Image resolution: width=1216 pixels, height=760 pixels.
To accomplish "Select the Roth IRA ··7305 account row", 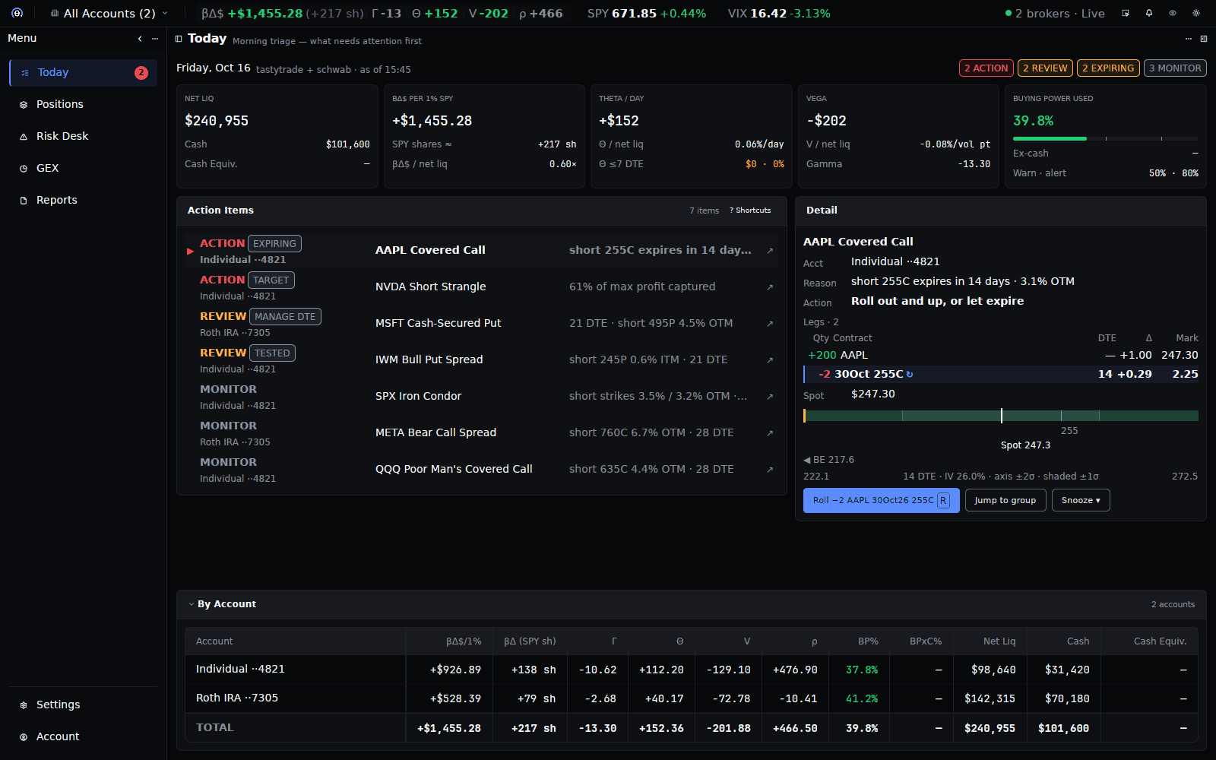I will (x=692, y=698).
